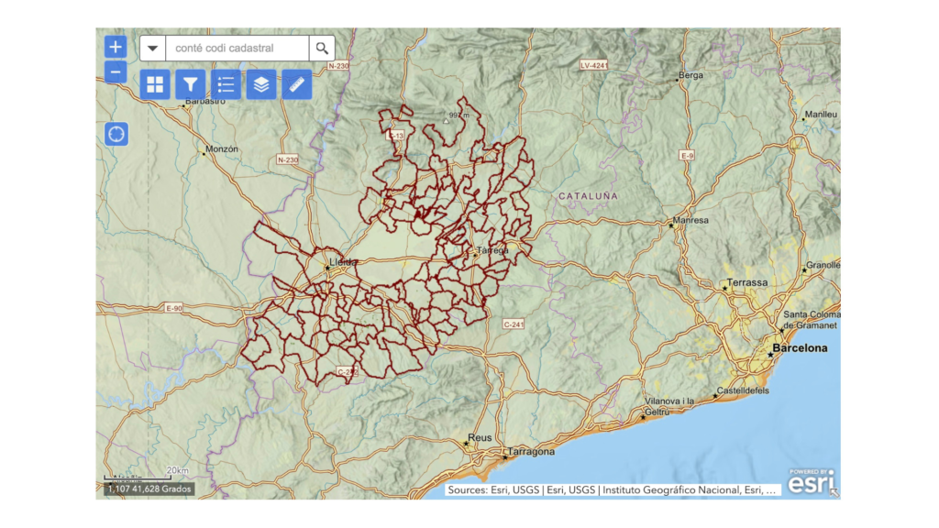
Task: Zoom in on the map
Action: [116, 47]
